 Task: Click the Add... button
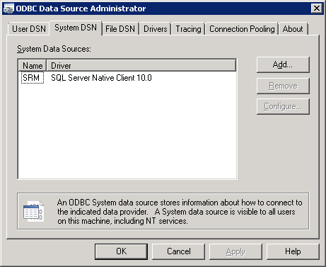tap(283, 64)
